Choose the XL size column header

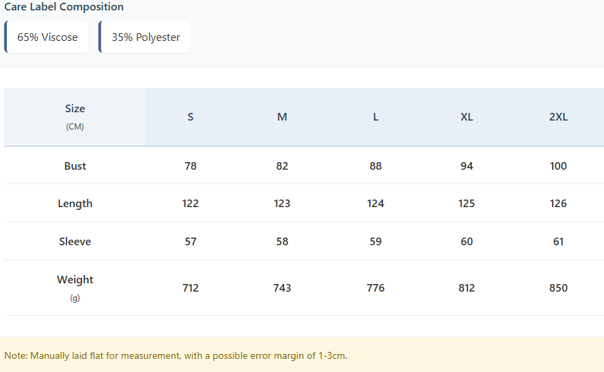tap(467, 117)
